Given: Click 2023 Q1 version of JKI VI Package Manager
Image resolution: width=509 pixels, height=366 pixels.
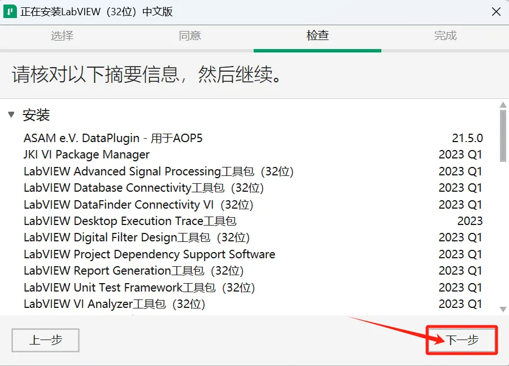Looking at the screenshot, I should 460,155.
